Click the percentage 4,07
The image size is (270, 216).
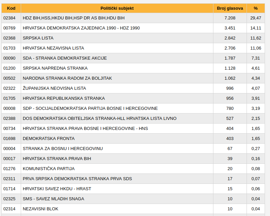click(256, 88)
